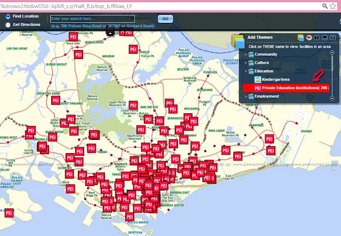This screenshot has width=341, height=236.
Task: Click the stacked themes logo beside Add Themes
Action: tap(238, 41)
